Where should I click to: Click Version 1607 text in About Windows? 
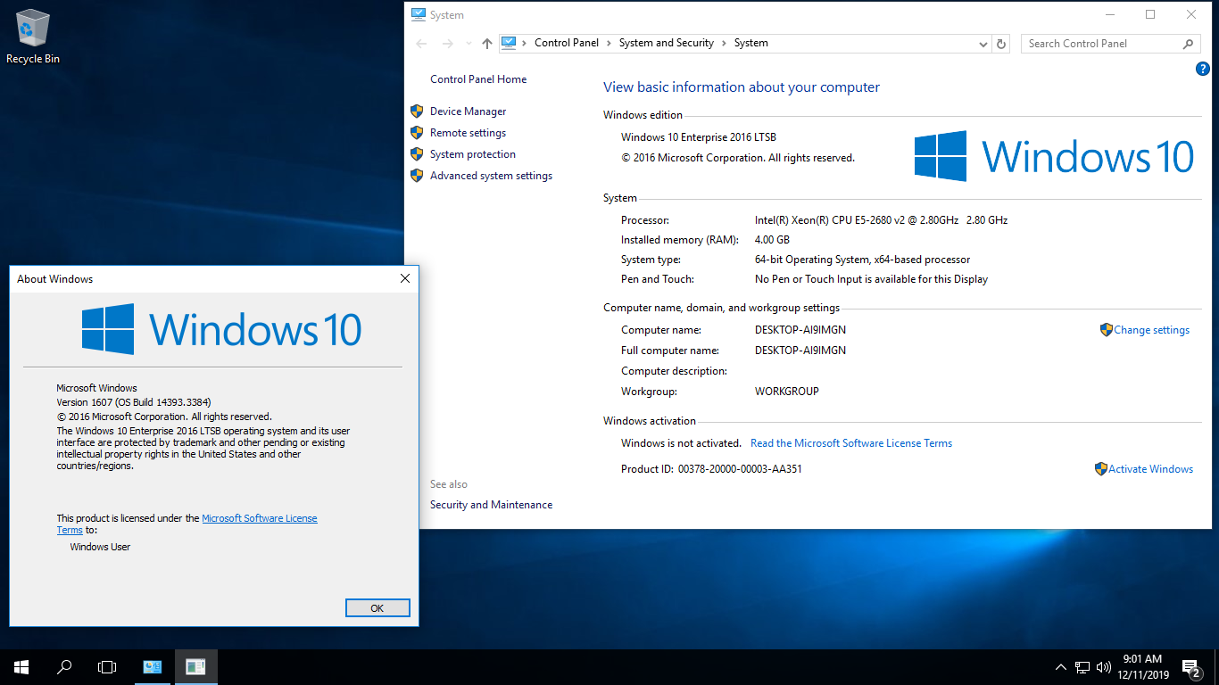coord(134,402)
